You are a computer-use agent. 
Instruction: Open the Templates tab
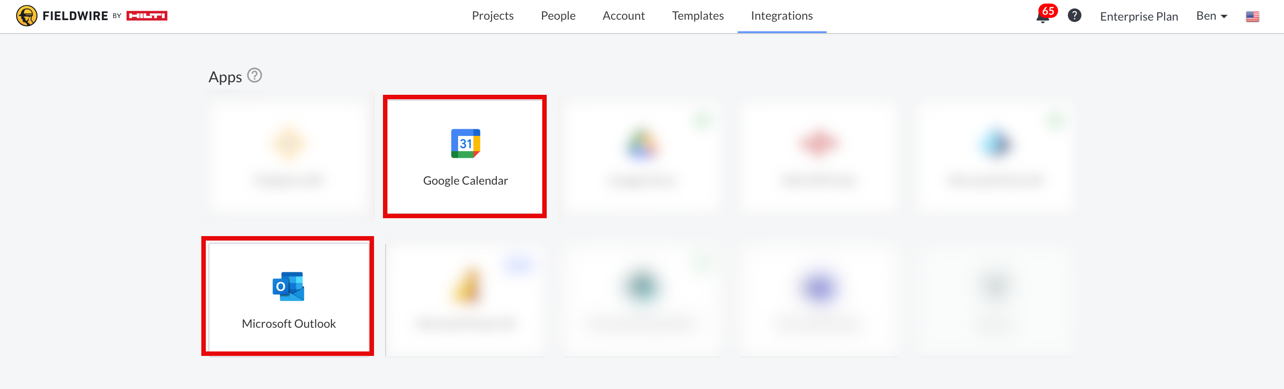(x=697, y=16)
